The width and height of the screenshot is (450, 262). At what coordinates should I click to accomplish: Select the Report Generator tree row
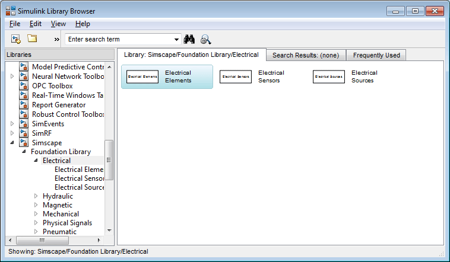59,105
